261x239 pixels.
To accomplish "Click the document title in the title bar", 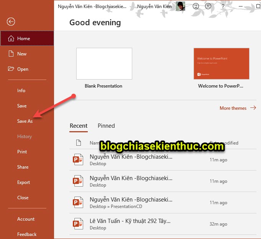I will point(92,7).
